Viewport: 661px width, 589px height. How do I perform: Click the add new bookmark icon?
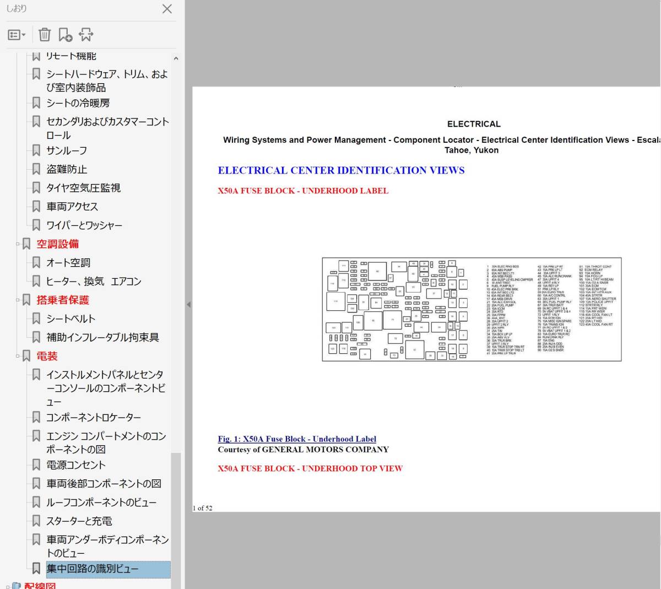click(x=65, y=35)
